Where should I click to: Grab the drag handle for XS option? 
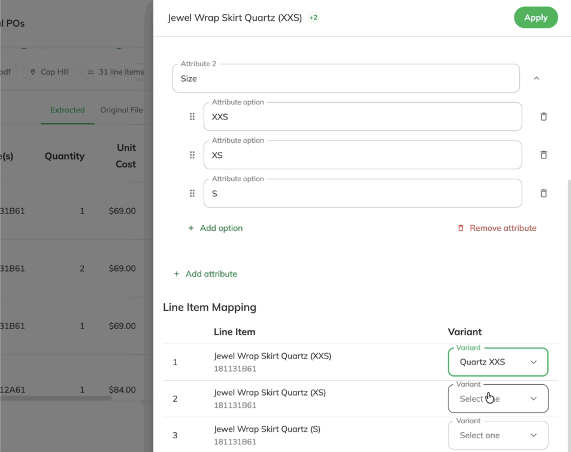[192, 155]
